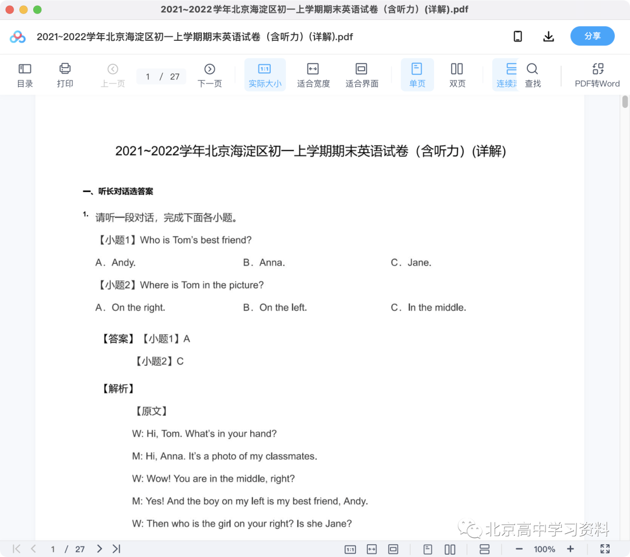Click 'Where is Tom in the picture?' text
The image size is (630, 557).
point(202,285)
